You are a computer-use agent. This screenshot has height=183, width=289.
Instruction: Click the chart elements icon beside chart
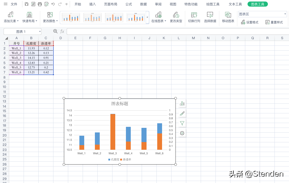182,103
